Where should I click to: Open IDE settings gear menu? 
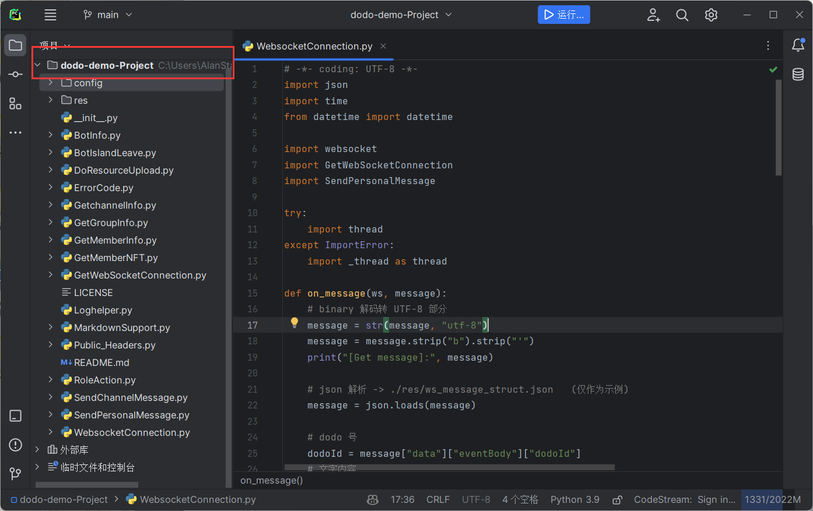(x=711, y=15)
